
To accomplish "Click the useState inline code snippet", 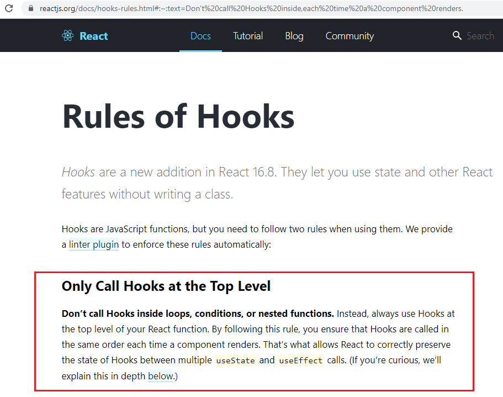I will coord(236,361).
